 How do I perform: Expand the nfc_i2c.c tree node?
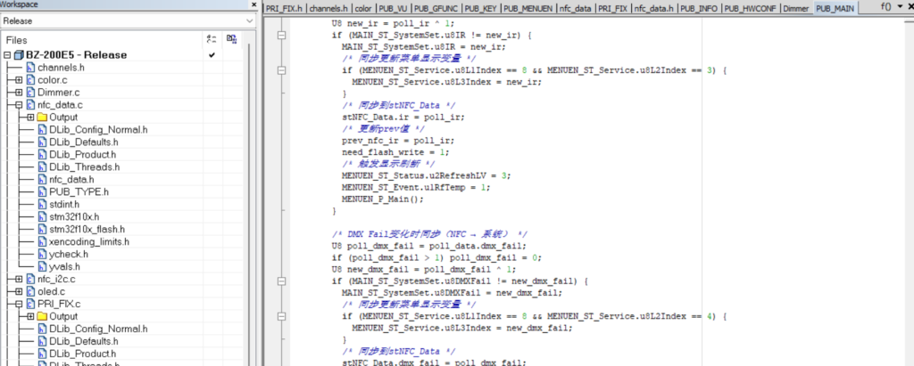(x=19, y=280)
